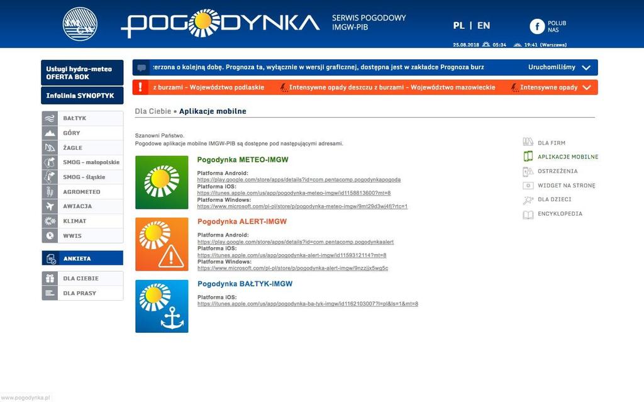Image resolution: width=644 pixels, height=402 pixels.
Task: Click Pogodynka BAŁTYK-IMGW heading
Action: 245,284
